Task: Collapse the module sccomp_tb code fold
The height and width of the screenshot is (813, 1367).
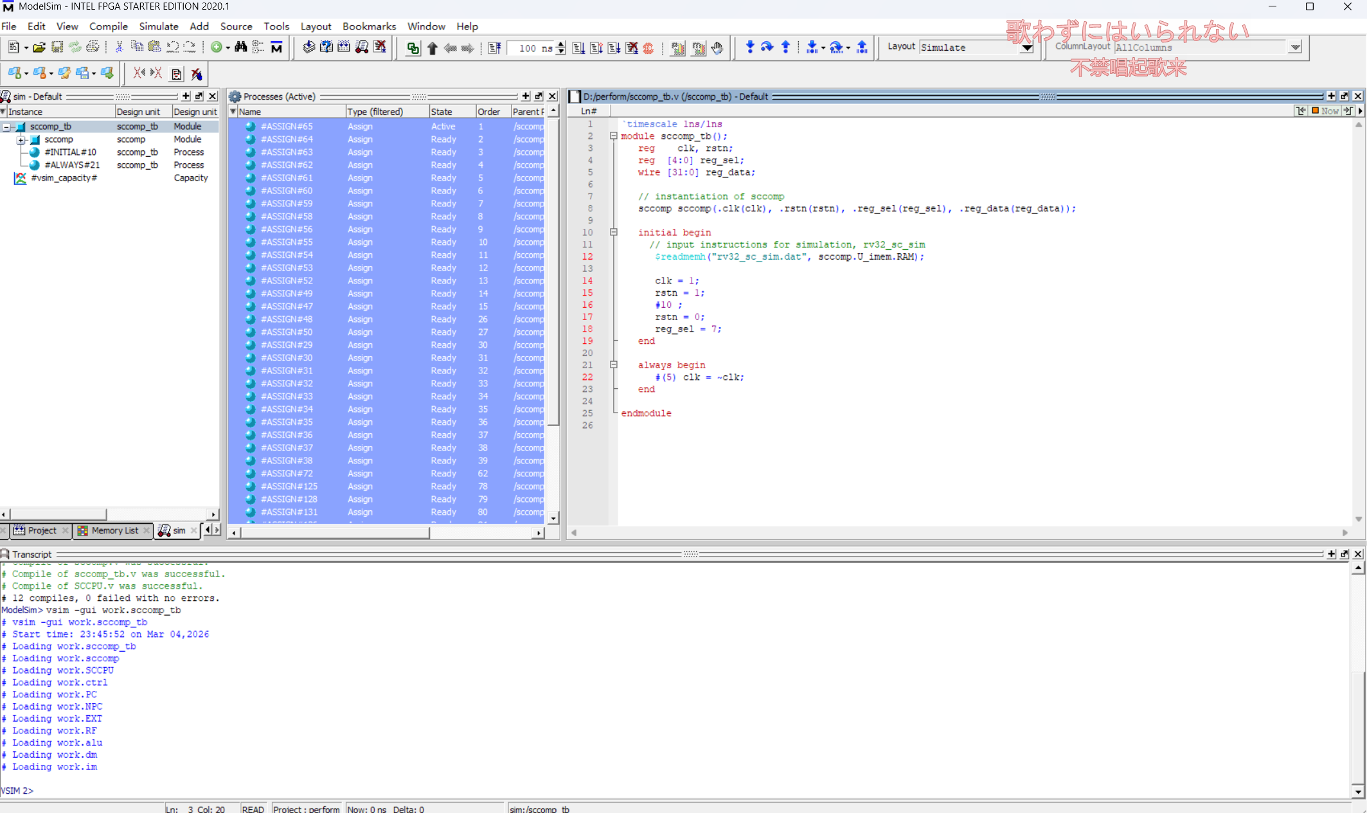Action: pos(613,136)
